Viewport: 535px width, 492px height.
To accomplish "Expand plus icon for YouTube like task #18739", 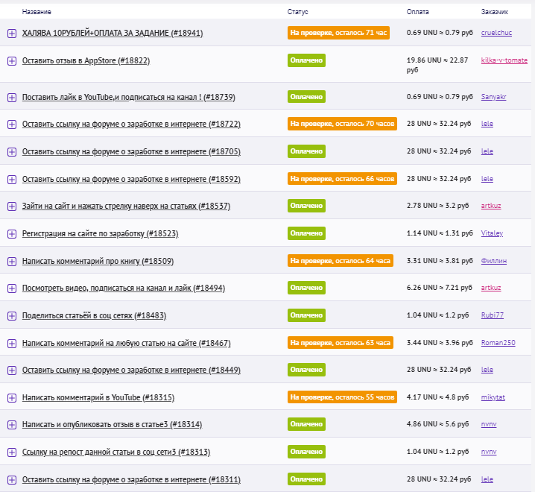I will (x=11, y=98).
